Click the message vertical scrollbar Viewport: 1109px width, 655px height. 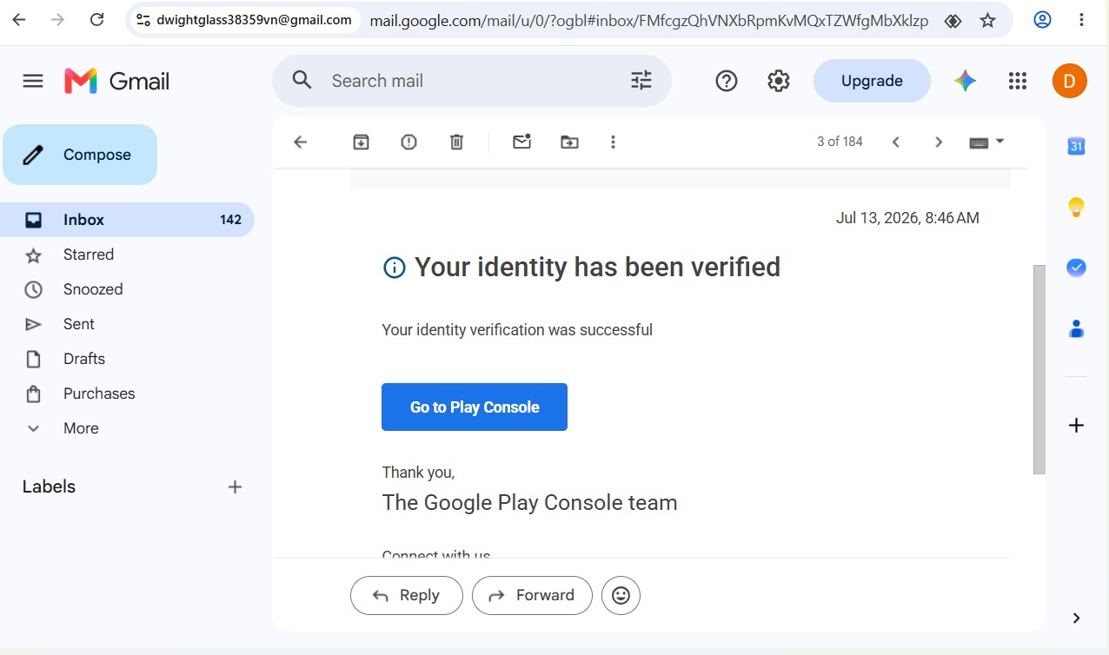coord(1039,369)
